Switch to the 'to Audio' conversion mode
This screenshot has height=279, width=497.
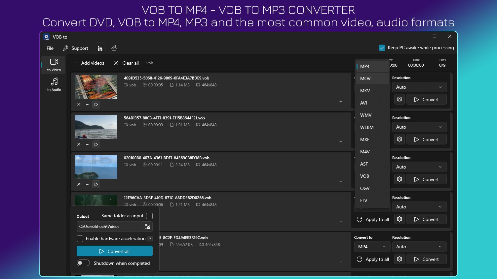53,84
